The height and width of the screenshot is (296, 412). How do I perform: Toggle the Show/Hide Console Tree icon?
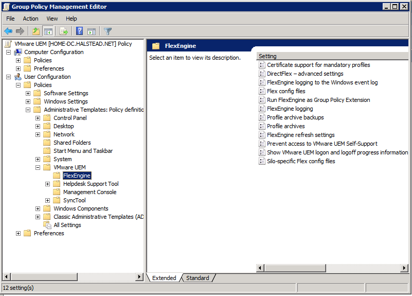tap(48, 31)
